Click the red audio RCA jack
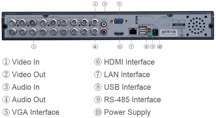This screenshot has height=118, width=216. pos(103,32)
